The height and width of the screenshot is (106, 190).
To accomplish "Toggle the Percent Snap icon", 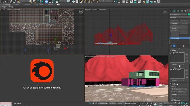I will [x=89, y=1].
